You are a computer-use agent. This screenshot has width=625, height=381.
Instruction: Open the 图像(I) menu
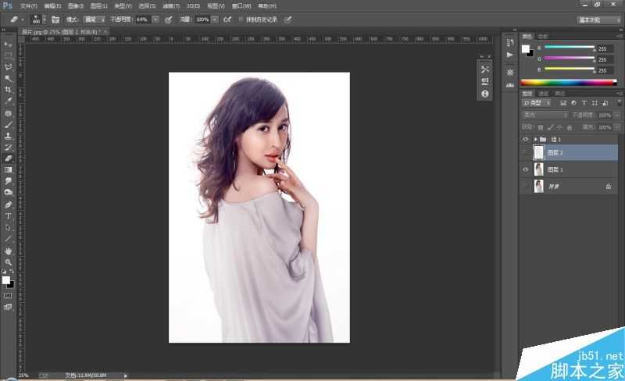tap(74, 5)
